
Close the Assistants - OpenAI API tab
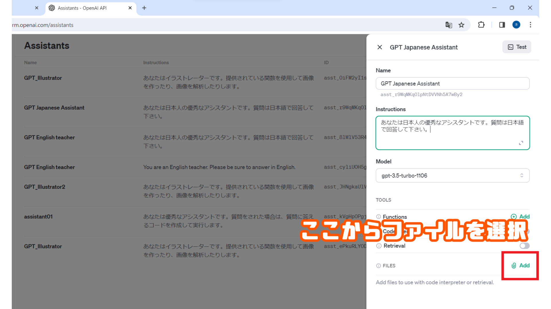pos(130,8)
